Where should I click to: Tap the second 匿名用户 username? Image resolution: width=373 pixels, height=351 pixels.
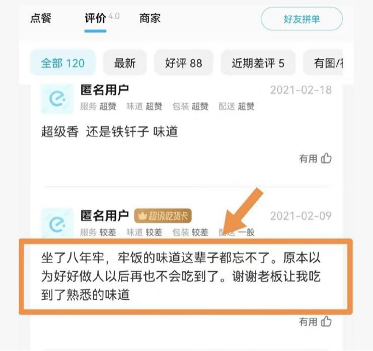[x=105, y=215]
